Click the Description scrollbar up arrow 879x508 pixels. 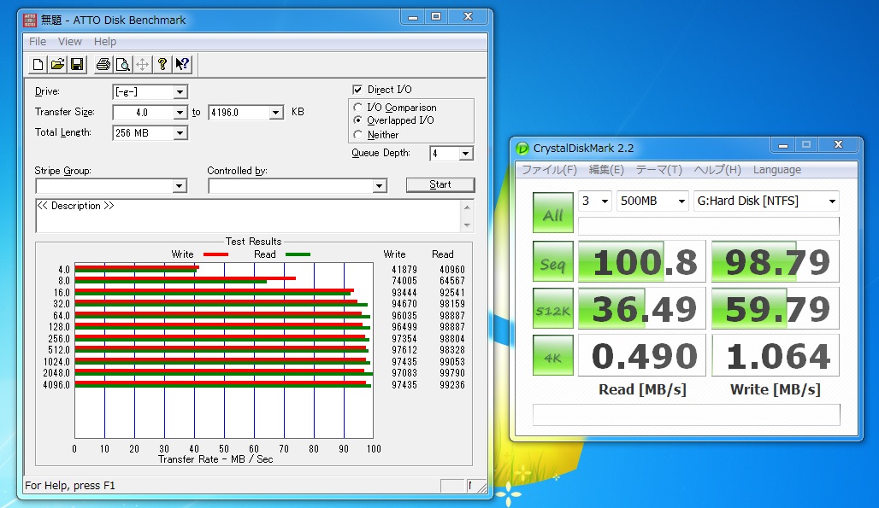[467, 207]
